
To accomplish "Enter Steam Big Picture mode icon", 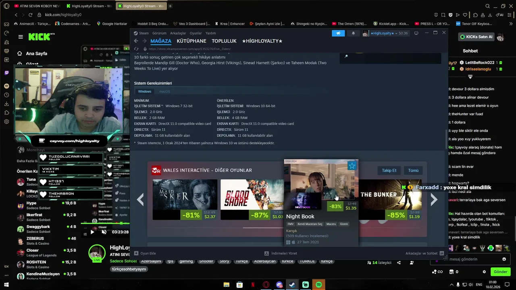I will [416, 33].
